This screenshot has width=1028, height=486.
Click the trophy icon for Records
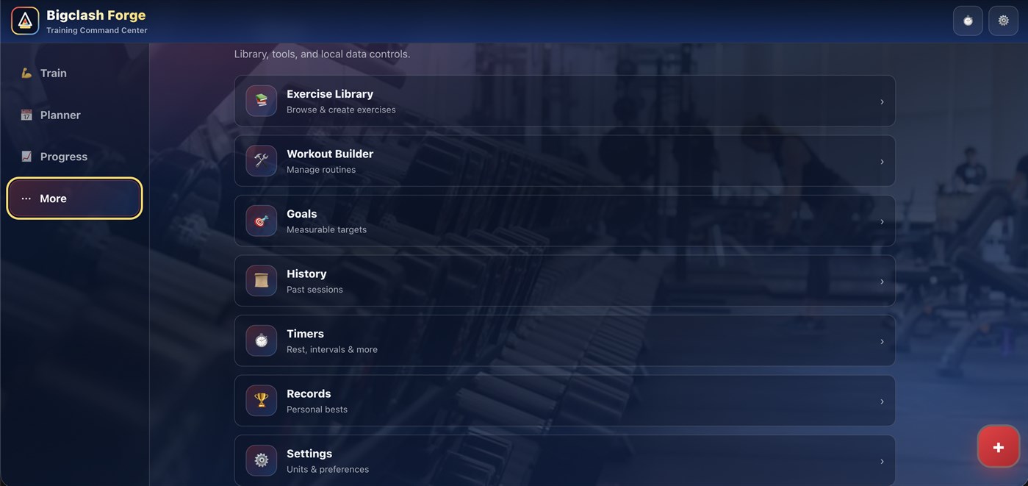(x=261, y=401)
